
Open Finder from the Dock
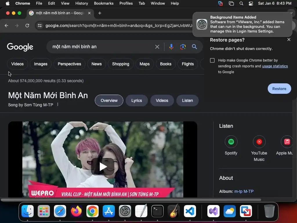(x=28, y=211)
